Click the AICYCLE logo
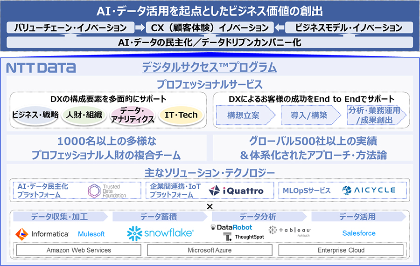The width and height of the screenshot is (420, 266). 369,190
